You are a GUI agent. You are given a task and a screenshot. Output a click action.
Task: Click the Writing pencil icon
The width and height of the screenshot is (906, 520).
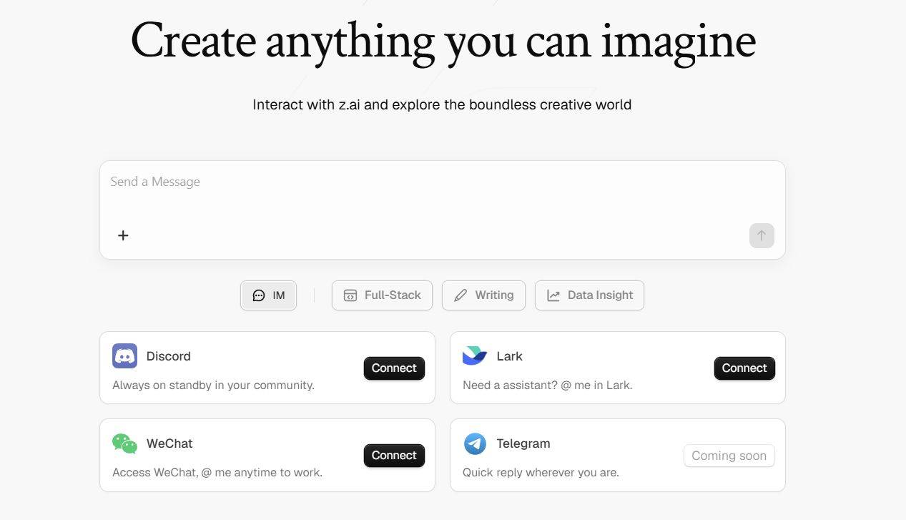[461, 295]
